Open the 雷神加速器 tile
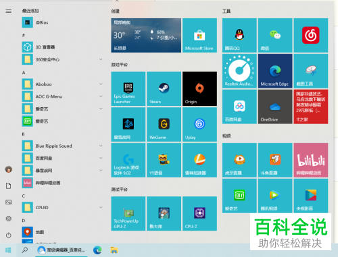Image resolution: width=338 pixels, height=257 pixels. (199, 160)
